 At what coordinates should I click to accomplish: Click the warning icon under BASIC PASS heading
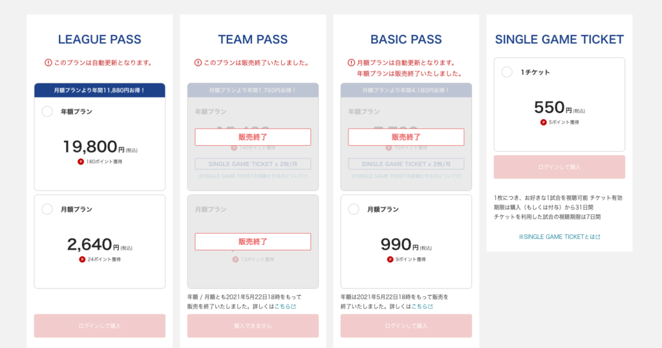[x=351, y=63]
